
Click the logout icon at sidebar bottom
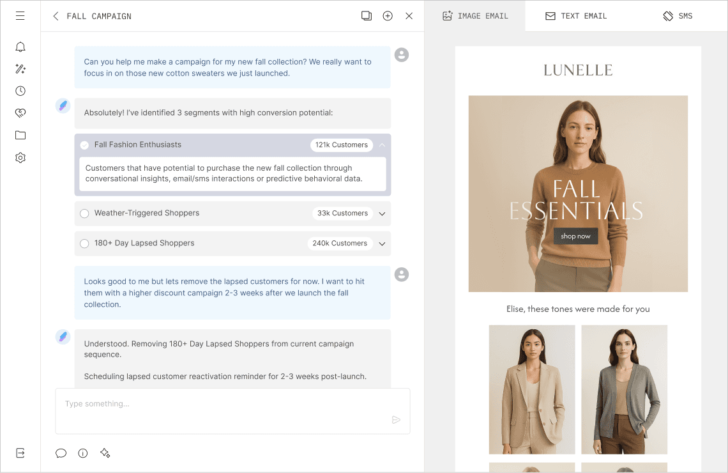pos(20,453)
